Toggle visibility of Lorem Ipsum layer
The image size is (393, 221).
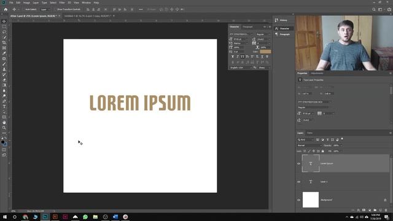click(x=299, y=164)
